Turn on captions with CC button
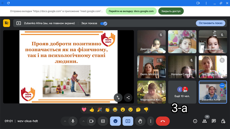 click(103, 121)
